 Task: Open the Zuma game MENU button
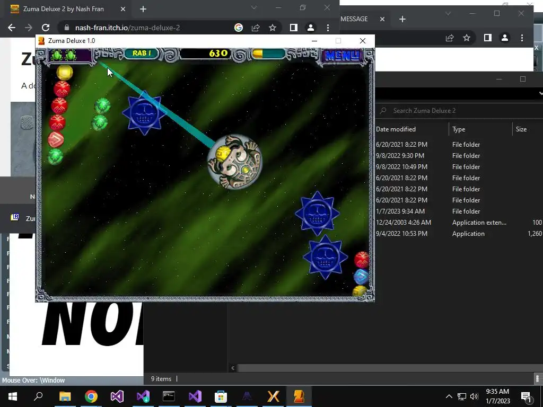(x=342, y=55)
